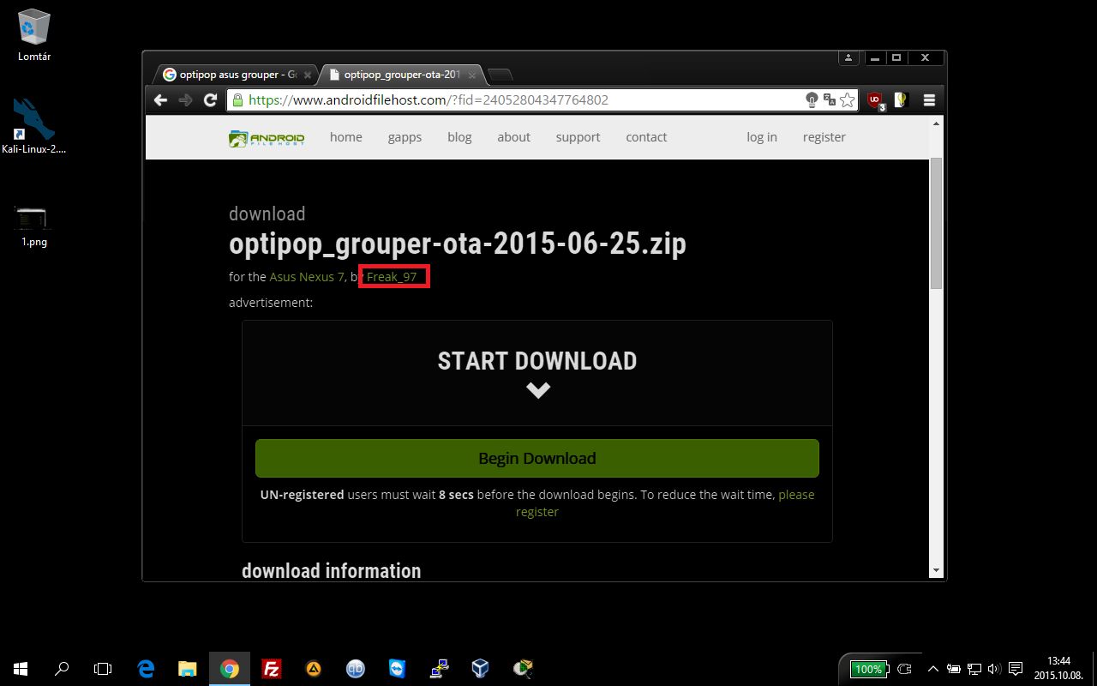
Task: Open FileZilla from taskbar
Action: [272, 669]
